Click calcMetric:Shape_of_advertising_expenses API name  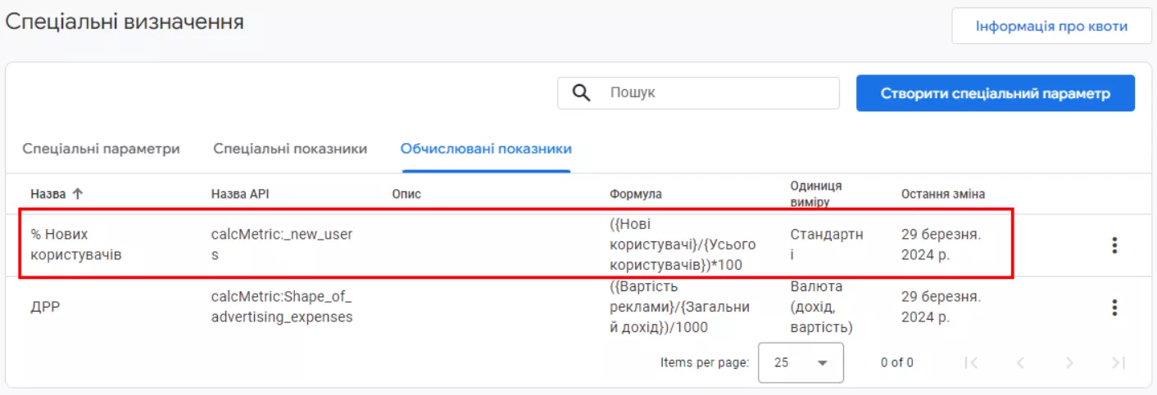pyautogui.click(x=282, y=306)
